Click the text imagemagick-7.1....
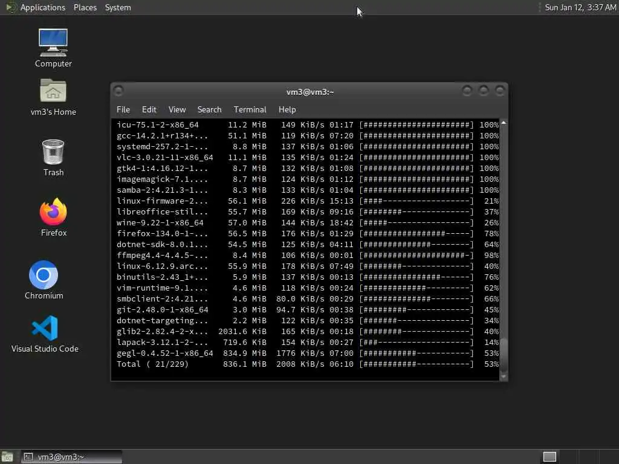The image size is (619, 464). [162, 179]
